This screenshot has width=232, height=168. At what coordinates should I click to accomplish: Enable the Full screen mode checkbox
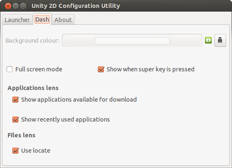pyautogui.click(x=10, y=69)
